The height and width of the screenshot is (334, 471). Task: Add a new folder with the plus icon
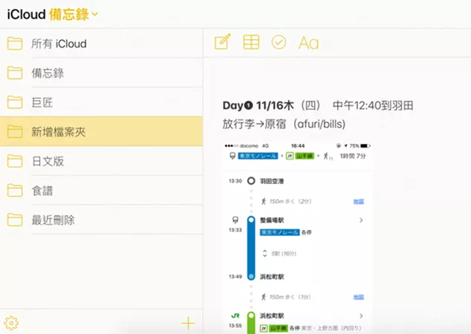[x=188, y=323]
